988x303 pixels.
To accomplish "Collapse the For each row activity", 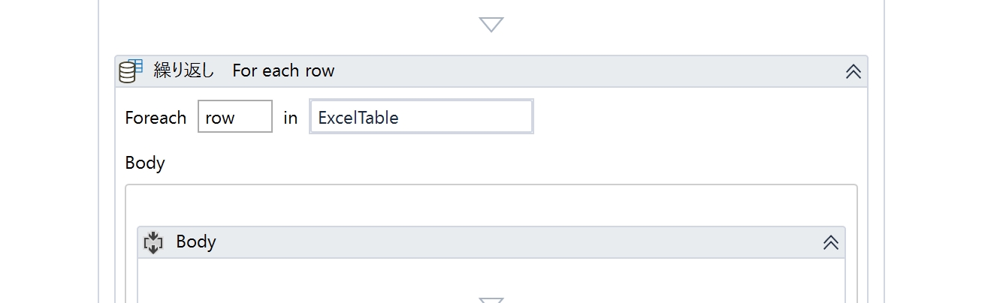I will pyautogui.click(x=853, y=71).
